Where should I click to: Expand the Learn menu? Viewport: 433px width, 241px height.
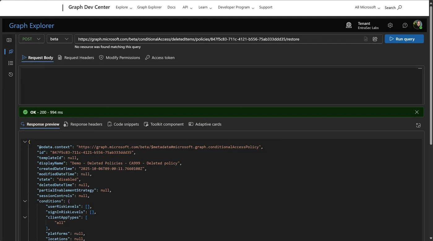(205, 7)
